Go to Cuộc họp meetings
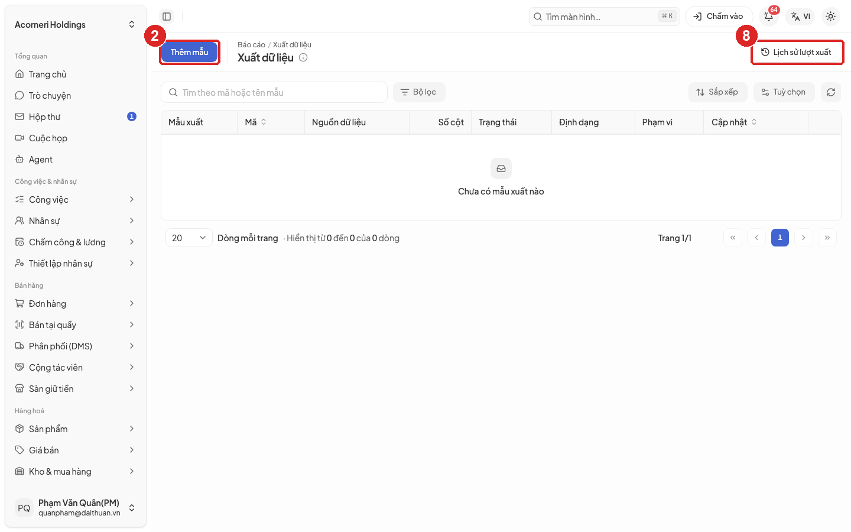This screenshot has width=851, height=532. (76, 138)
